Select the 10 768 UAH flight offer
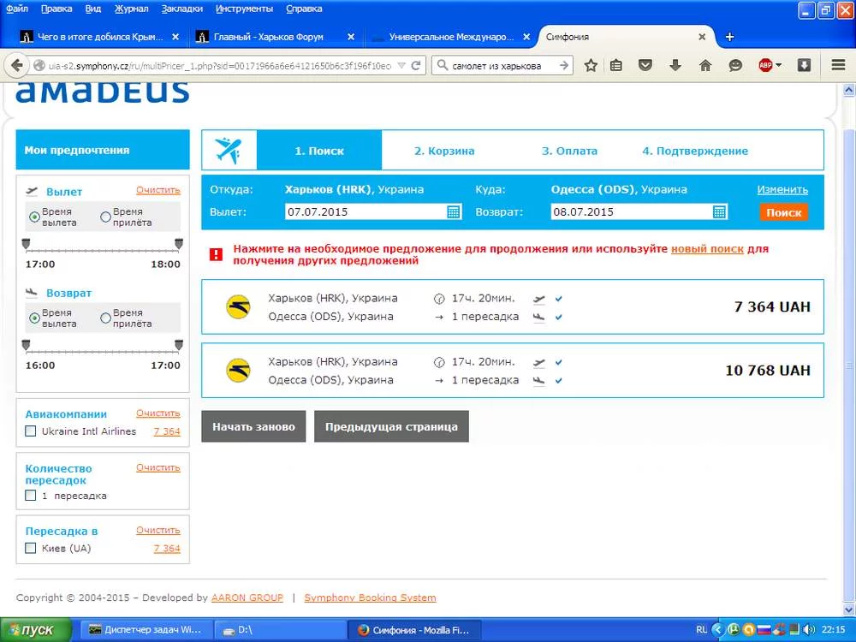This screenshot has height=642, width=856. click(x=513, y=370)
